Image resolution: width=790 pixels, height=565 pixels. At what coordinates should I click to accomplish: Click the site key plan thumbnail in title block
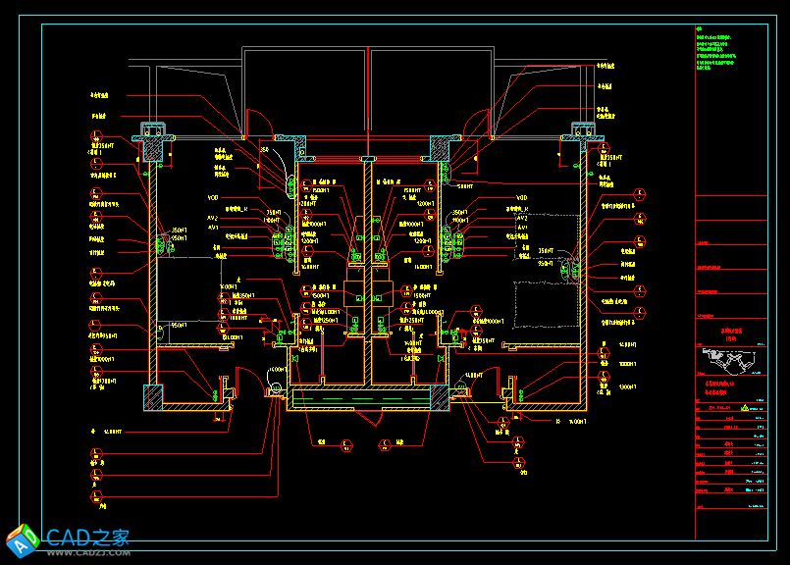click(731, 358)
